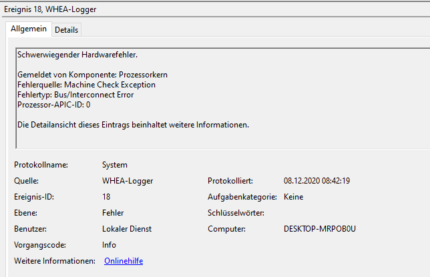Click the Ereignis 18, WHEA-Logger title header

[x=50, y=9]
